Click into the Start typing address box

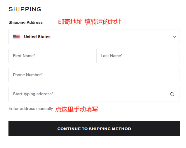point(88,94)
